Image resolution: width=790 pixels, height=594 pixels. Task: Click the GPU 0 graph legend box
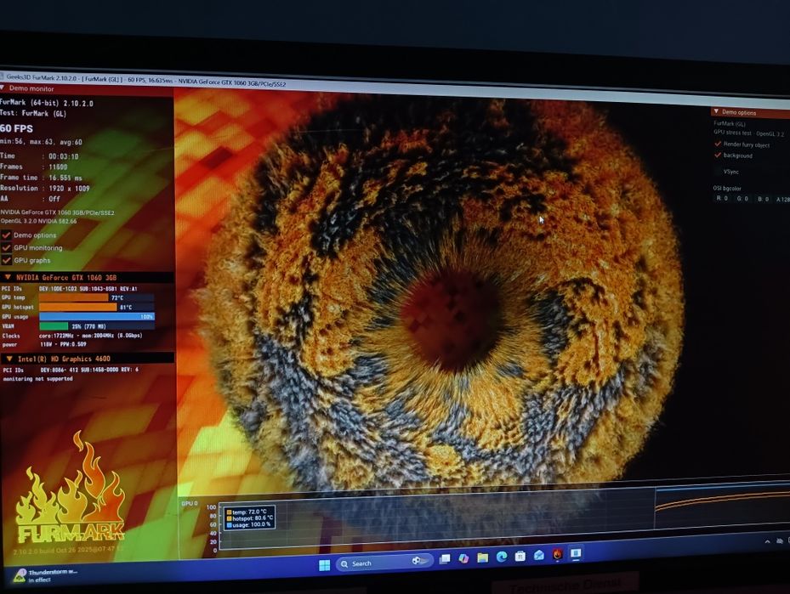click(x=249, y=518)
